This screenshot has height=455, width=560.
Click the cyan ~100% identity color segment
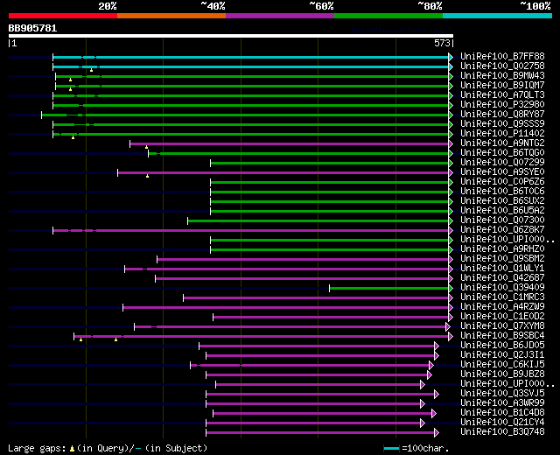(497, 16)
